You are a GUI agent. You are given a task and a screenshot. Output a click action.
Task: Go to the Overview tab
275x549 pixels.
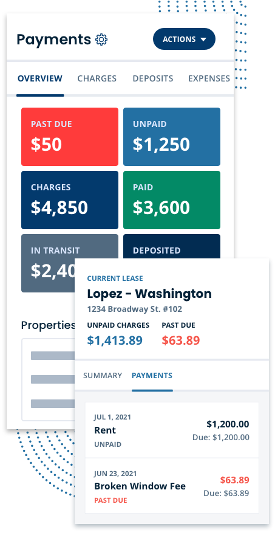40,78
